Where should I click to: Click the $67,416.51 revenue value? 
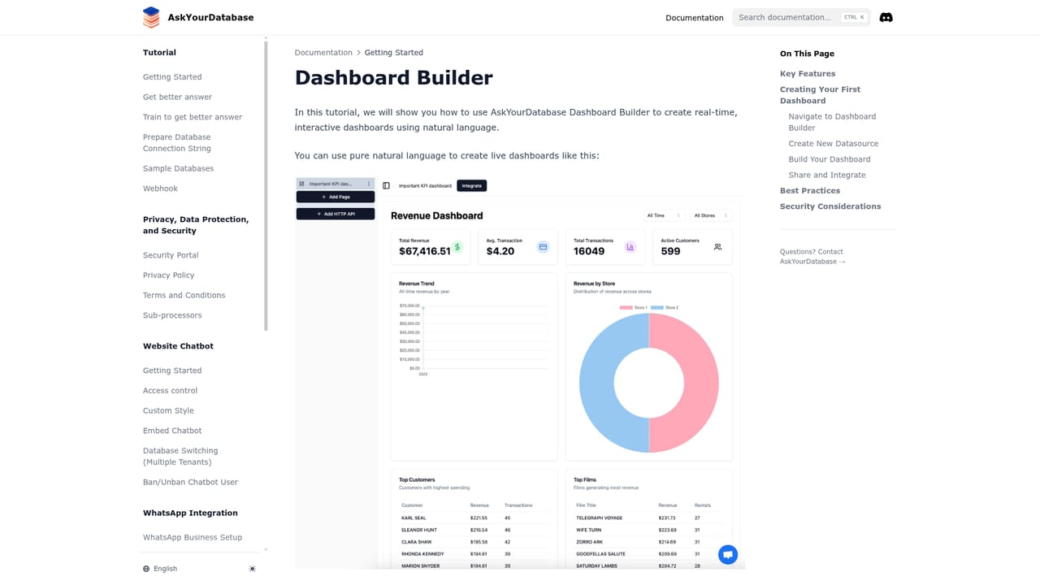tap(424, 251)
